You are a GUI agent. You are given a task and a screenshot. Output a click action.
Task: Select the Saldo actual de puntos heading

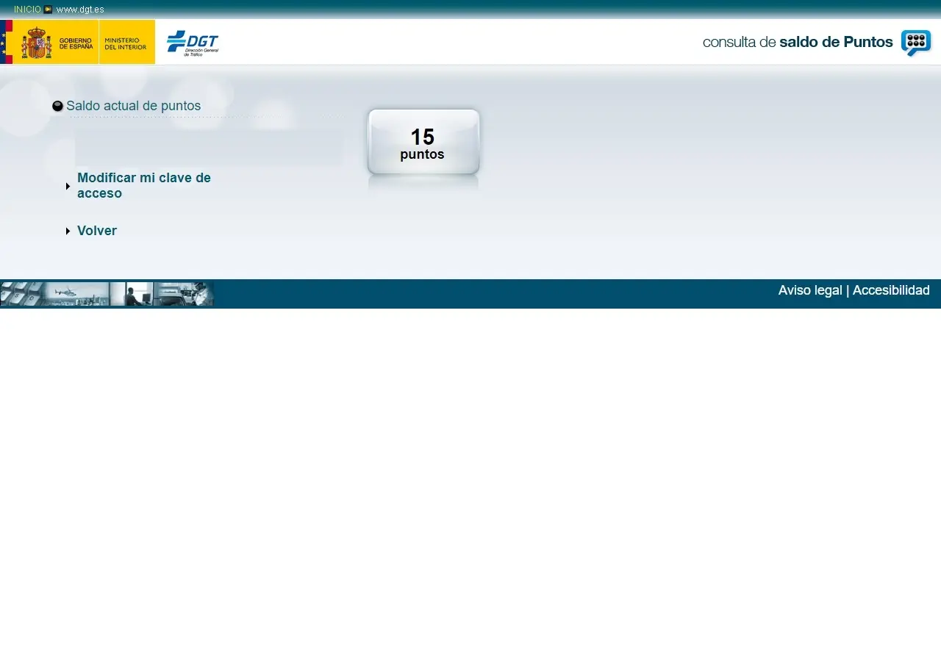coord(133,106)
